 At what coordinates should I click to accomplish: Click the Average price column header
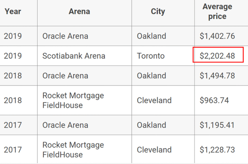[217, 12]
